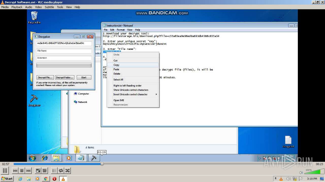Viewport: 325px width, 182px height.
Task: Toggle the VLC playlist view
Action: (x=54, y=171)
